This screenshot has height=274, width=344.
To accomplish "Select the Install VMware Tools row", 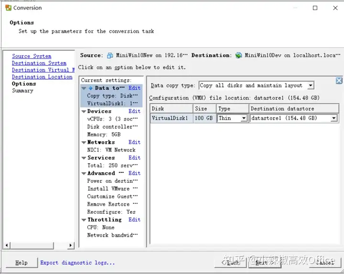I will (112, 189).
